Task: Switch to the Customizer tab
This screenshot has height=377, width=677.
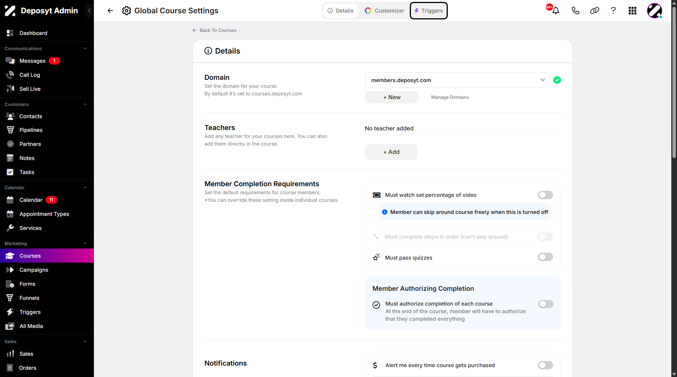Action: pyautogui.click(x=384, y=11)
